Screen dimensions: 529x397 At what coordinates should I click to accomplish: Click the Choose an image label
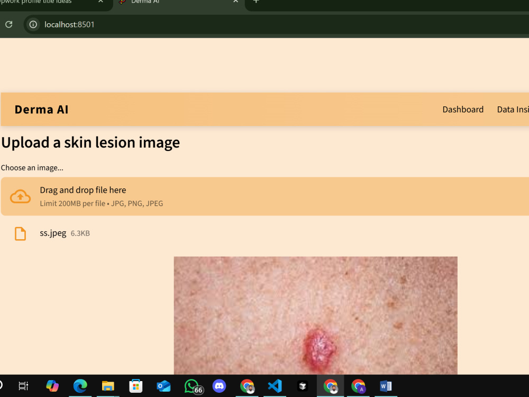32,168
